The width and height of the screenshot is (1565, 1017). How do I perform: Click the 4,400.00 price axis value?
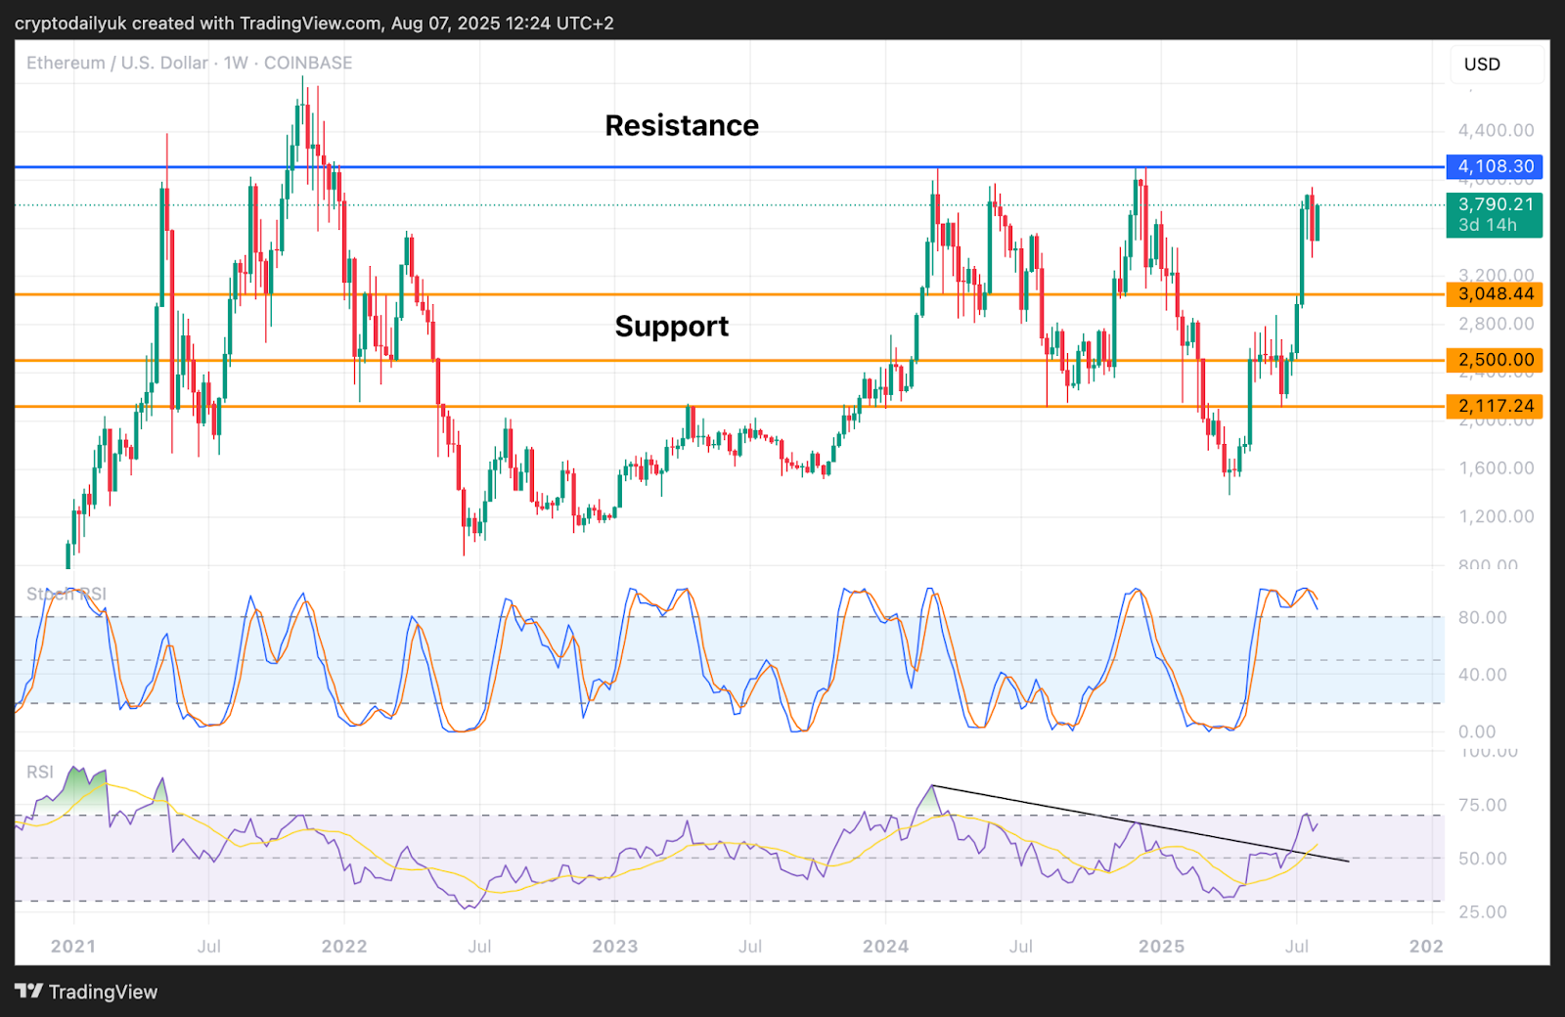(x=1496, y=131)
